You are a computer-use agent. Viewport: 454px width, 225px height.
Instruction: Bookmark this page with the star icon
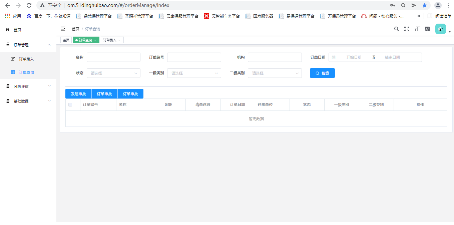click(x=424, y=5)
